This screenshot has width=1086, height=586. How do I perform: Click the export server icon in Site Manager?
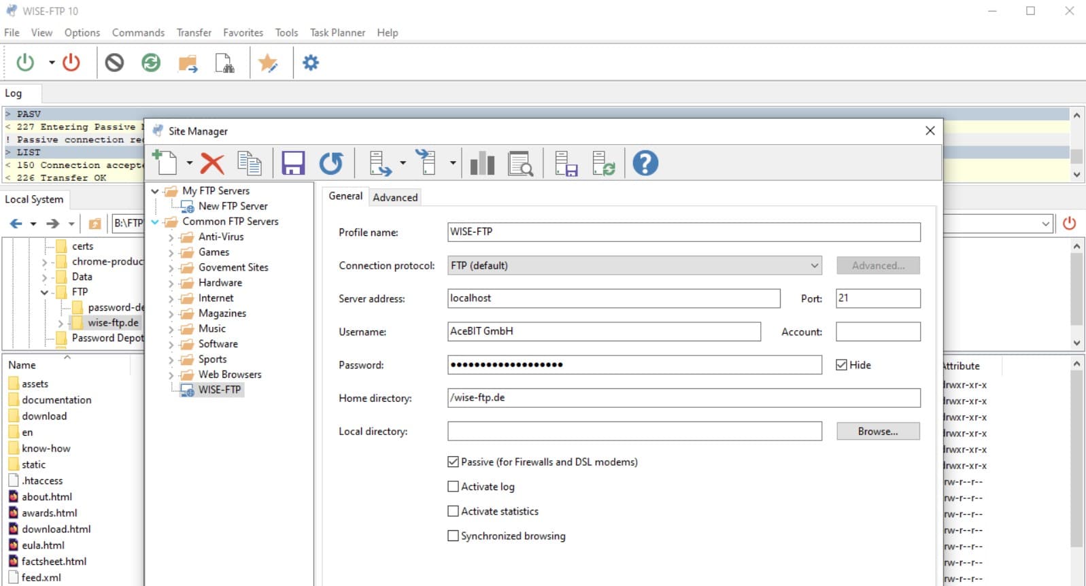pyautogui.click(x=380, y=163)
